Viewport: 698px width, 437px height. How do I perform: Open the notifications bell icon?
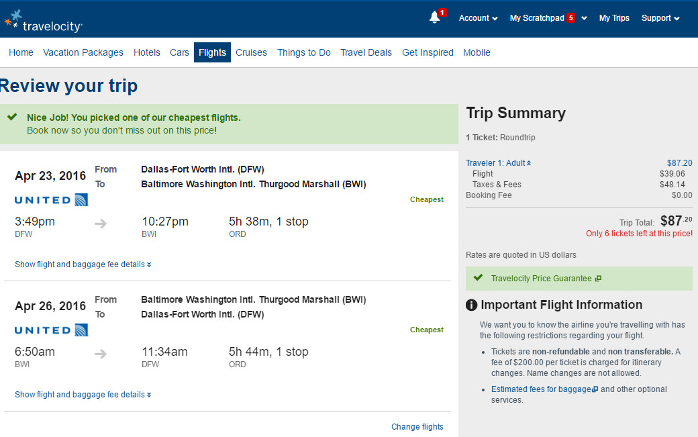click(434, 17)
